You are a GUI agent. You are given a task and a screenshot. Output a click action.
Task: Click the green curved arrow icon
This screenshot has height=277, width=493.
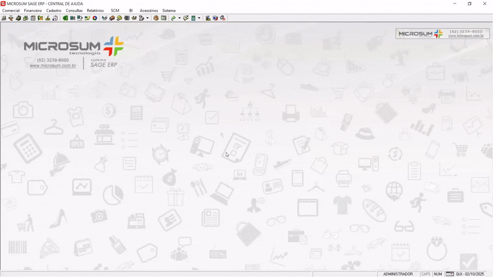tap(173, 18)
